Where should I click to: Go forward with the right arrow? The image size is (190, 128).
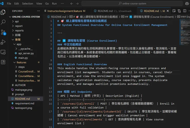point(77,4)
